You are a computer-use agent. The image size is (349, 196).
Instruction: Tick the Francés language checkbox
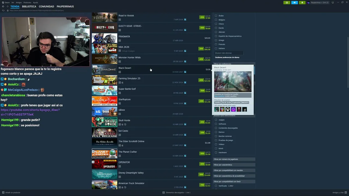tap(216, 44)
